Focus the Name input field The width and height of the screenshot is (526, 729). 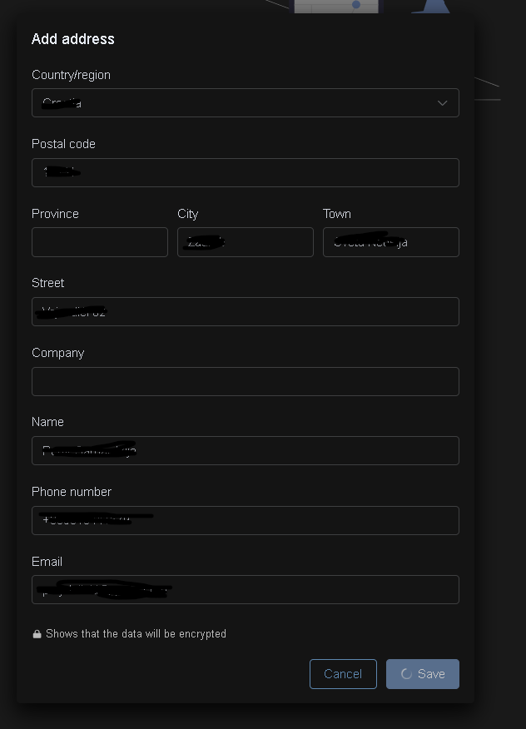tap(245, 451)
